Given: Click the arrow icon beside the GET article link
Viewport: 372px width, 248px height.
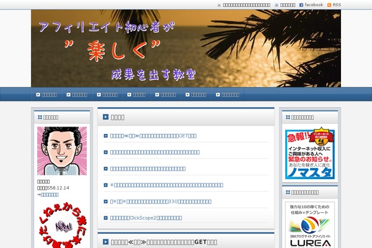Looking at the screenshot, I should [106, 135].
